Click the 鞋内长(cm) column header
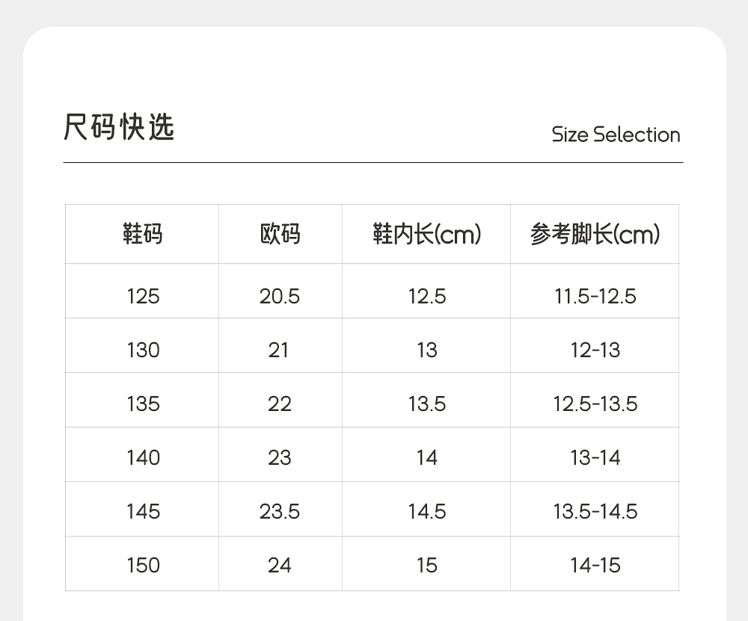The height and width of the screenshot is (621, 748). pos(426,235)
